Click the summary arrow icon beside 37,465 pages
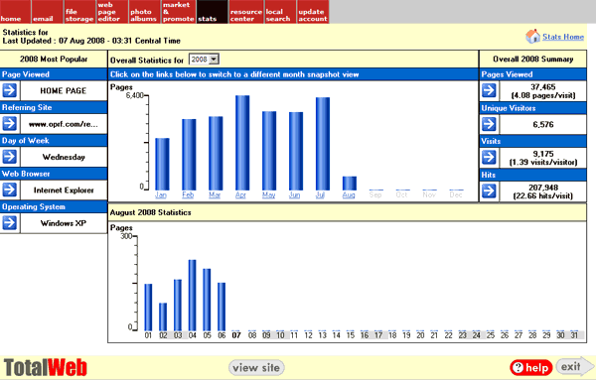 [489, 90]
